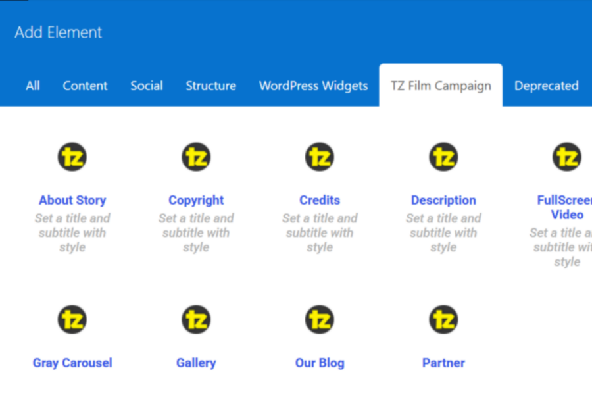Click the tz icon above Description
592x408 pixels.
pos(443,157)
